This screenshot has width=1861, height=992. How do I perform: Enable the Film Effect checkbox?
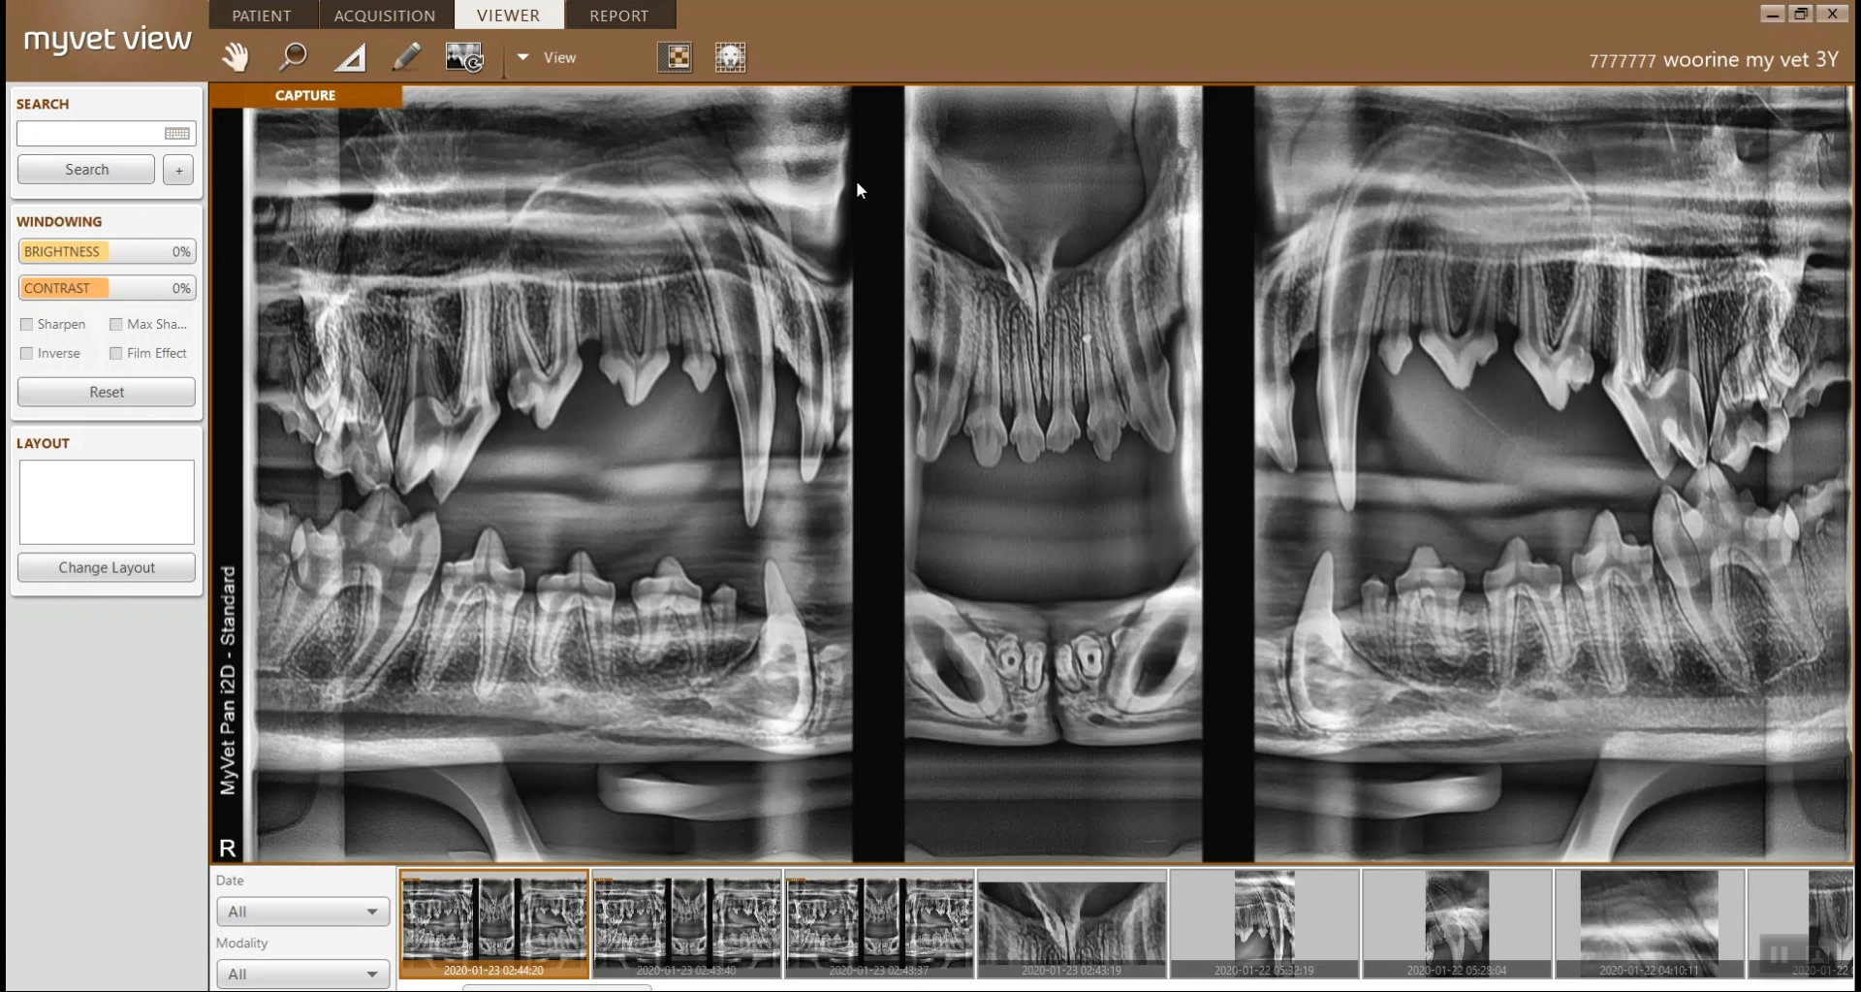(x=116, y=354)
